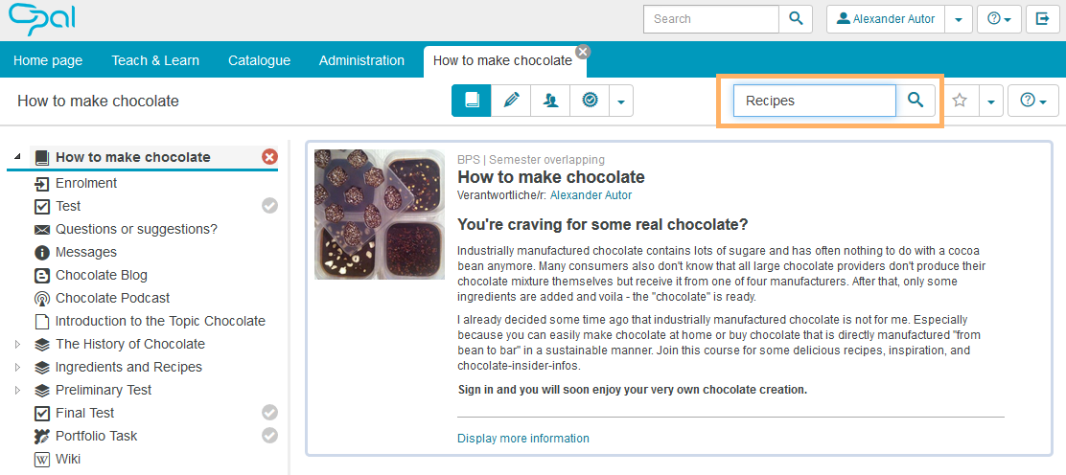Click grey check mark beside Test
The image size is (1066, 475).
point(269,206)
